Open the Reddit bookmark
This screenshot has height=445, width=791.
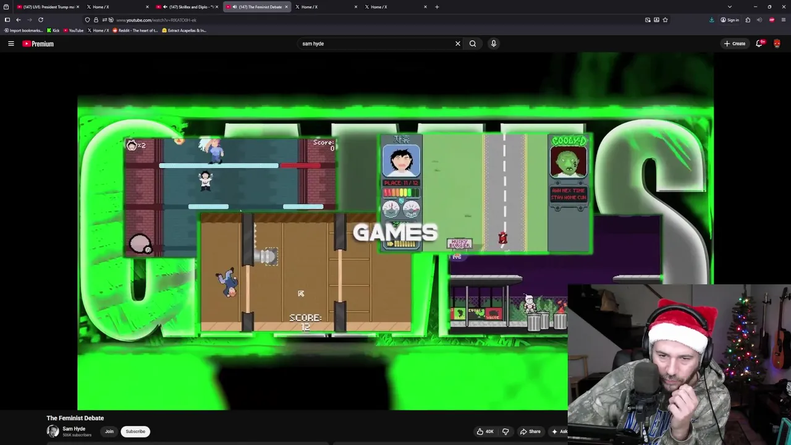(135, 30)
